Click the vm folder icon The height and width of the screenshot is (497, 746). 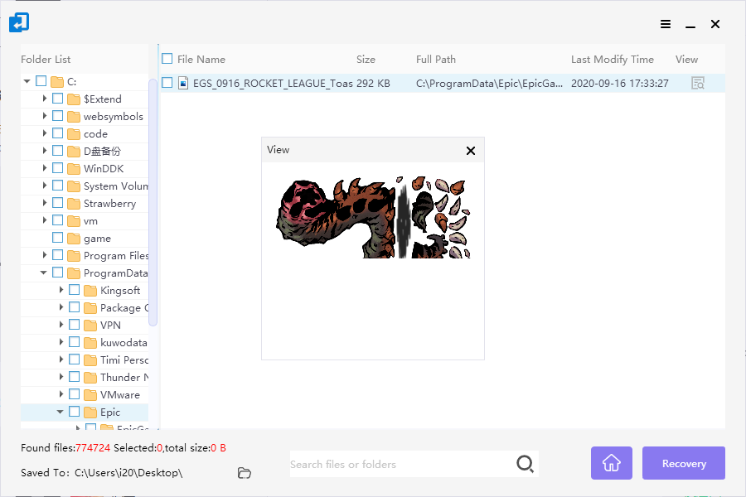pyautogui.click(x=74, y=221)
